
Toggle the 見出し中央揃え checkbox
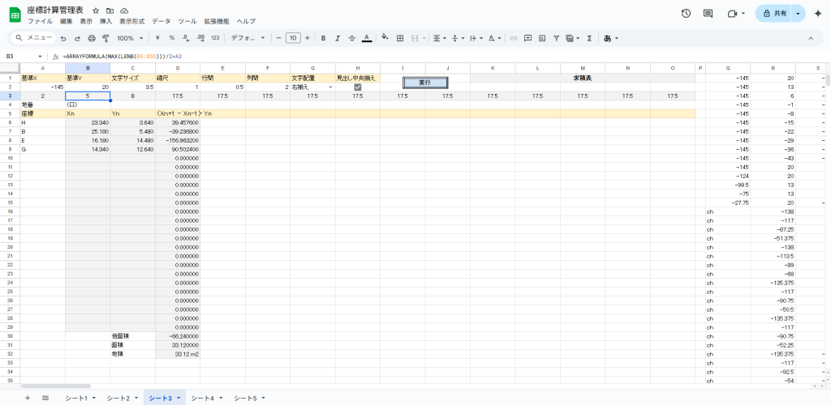pos(358,87)
